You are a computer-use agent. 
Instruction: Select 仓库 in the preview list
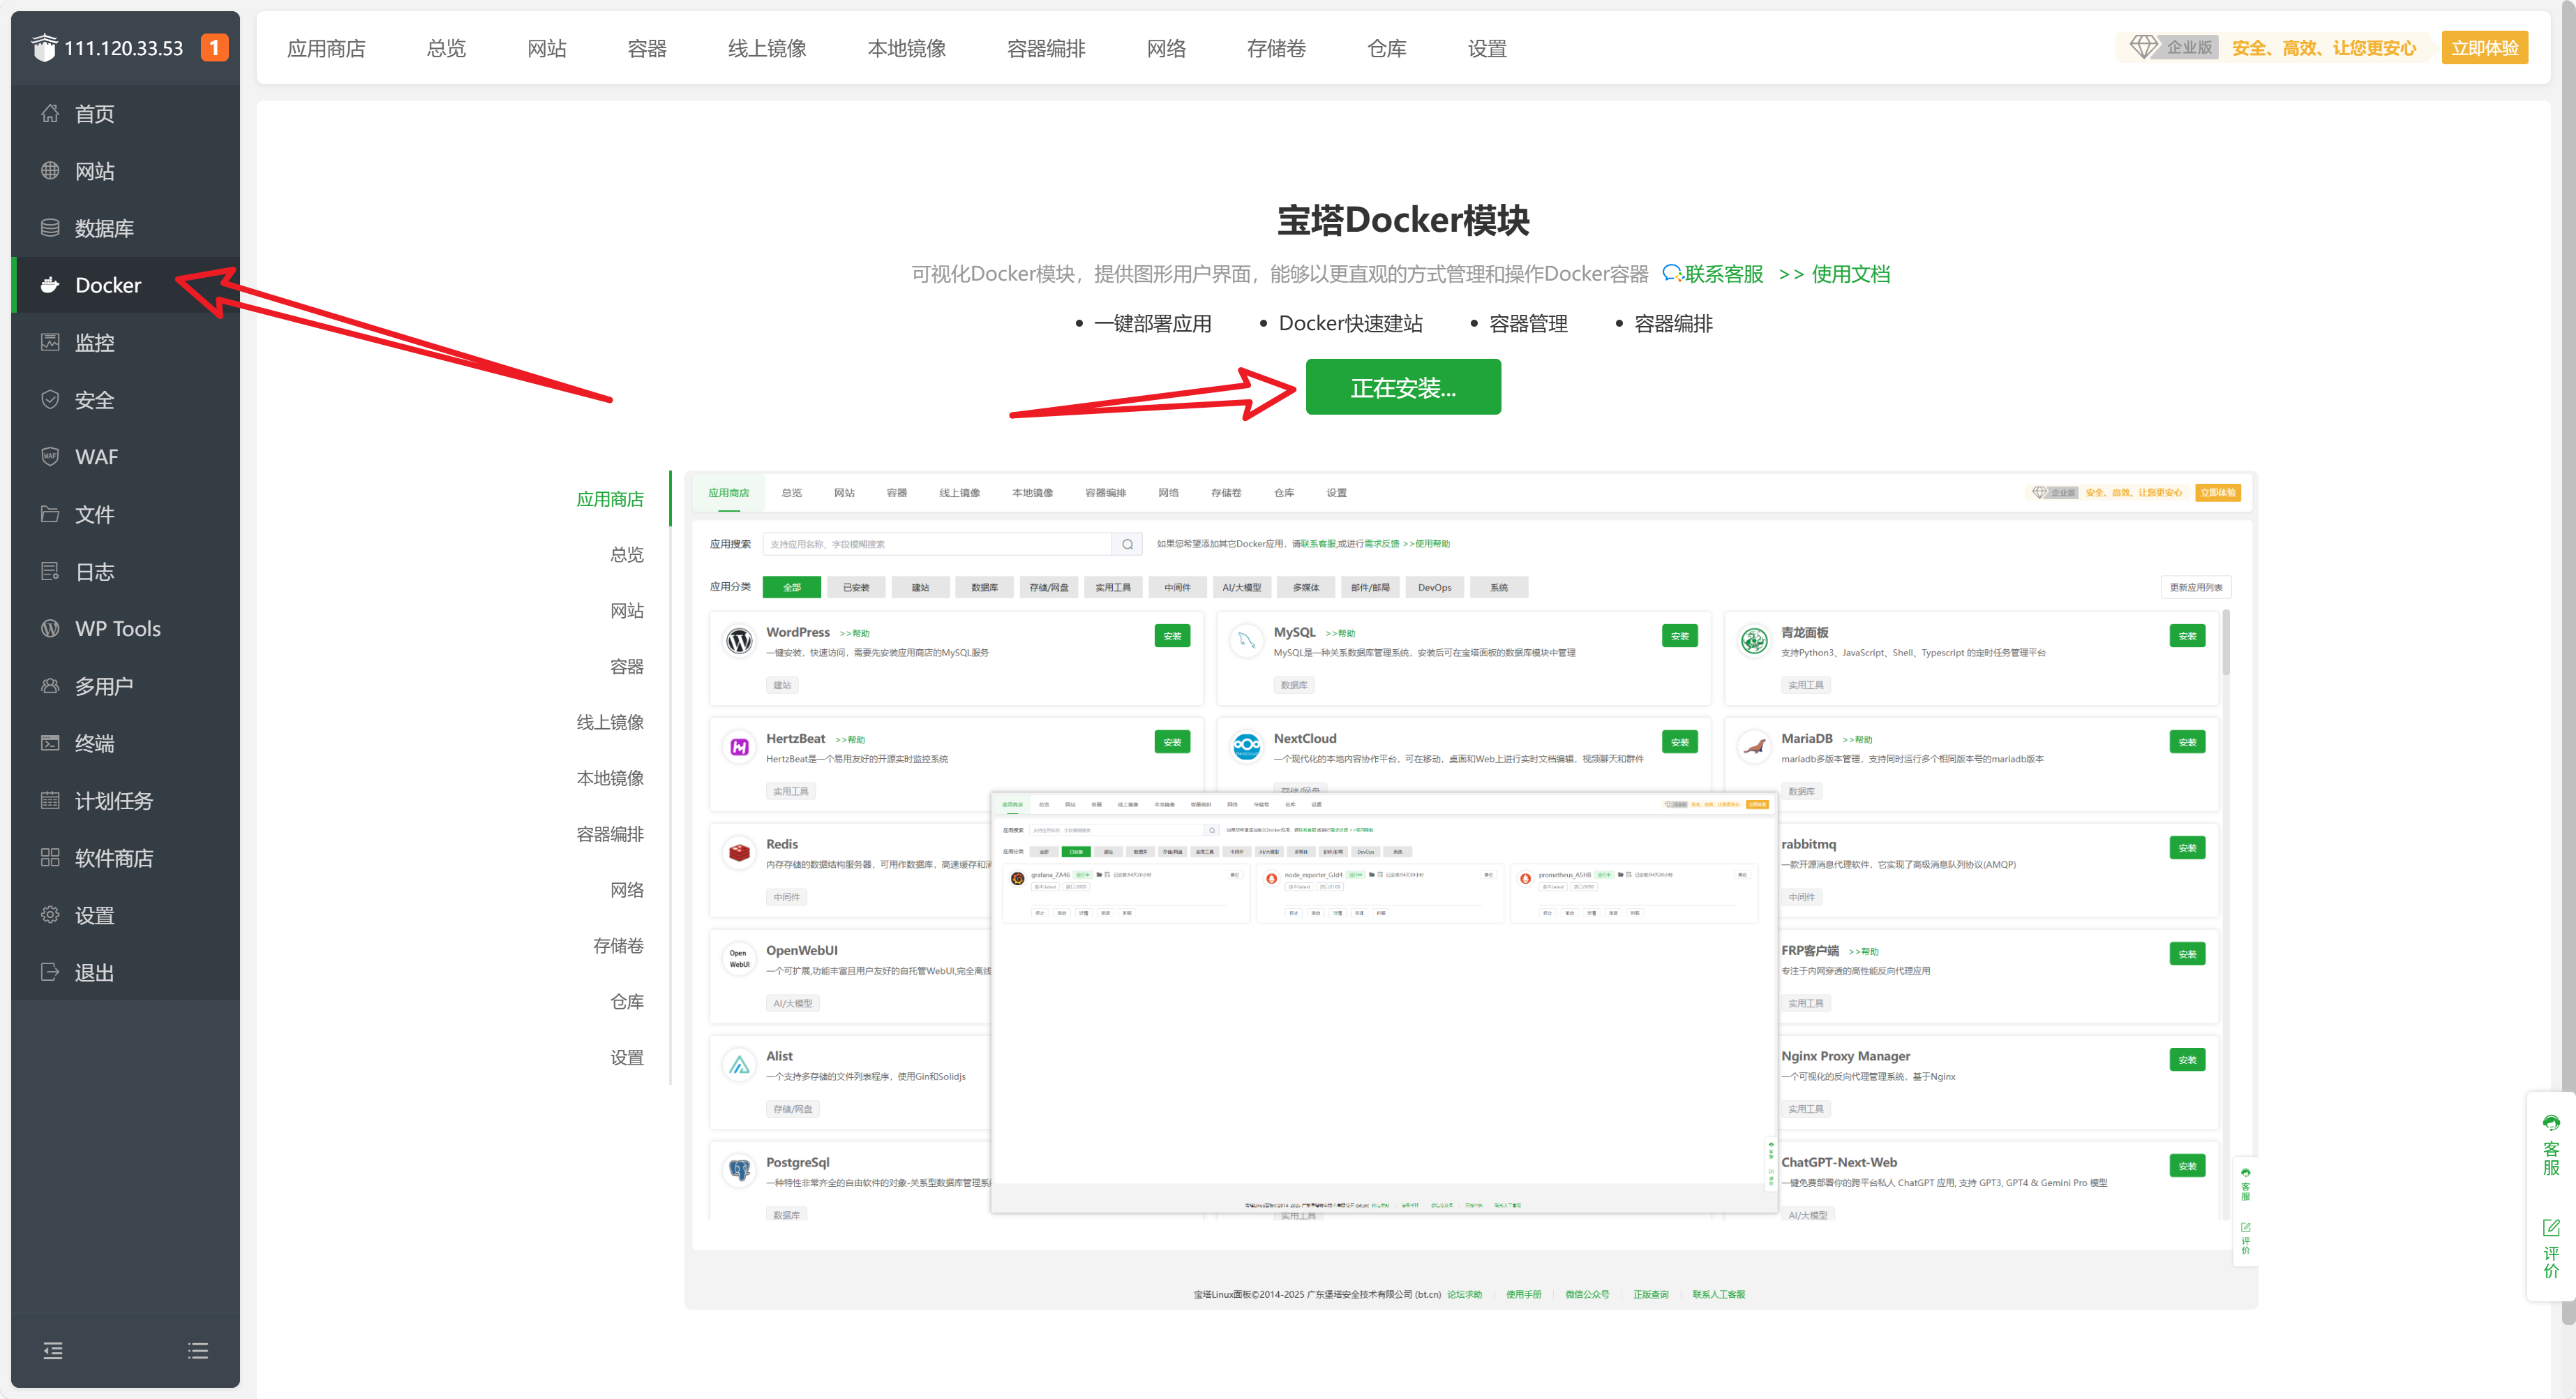(x=627, y=1002)
